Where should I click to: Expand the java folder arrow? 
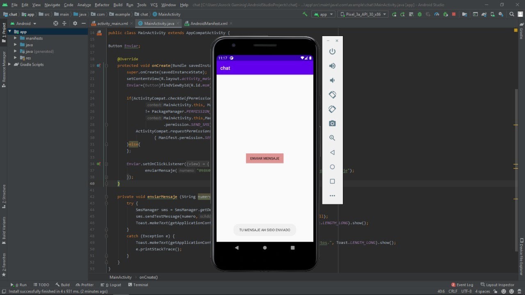click(x=16, y=45)
